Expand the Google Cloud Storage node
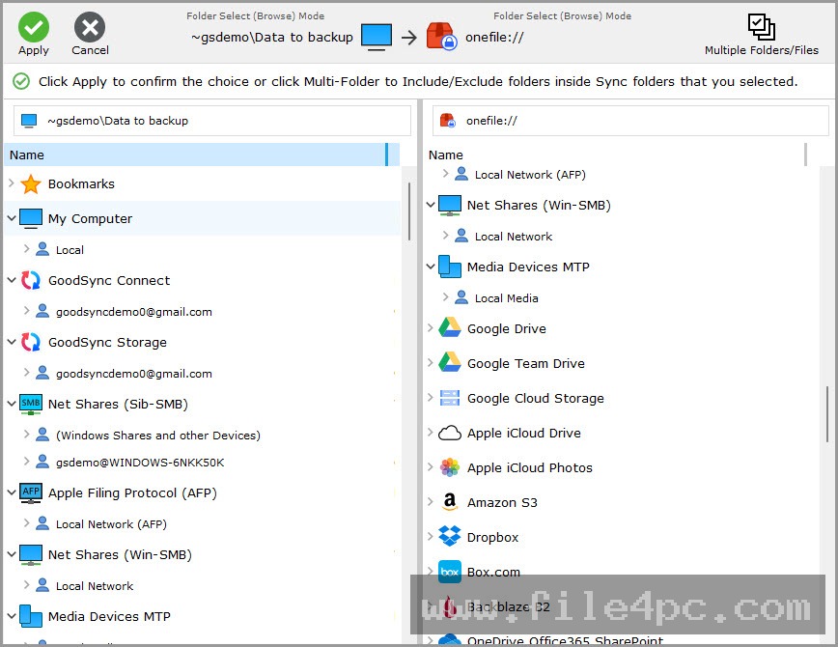Viewport: 838px width, 647px height. pyautogui.click(x=431, y=397)
